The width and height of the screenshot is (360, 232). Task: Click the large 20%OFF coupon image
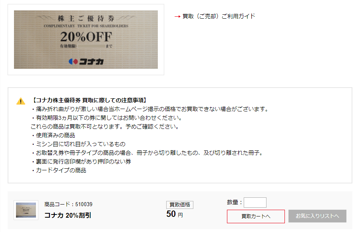coord(86,39)
